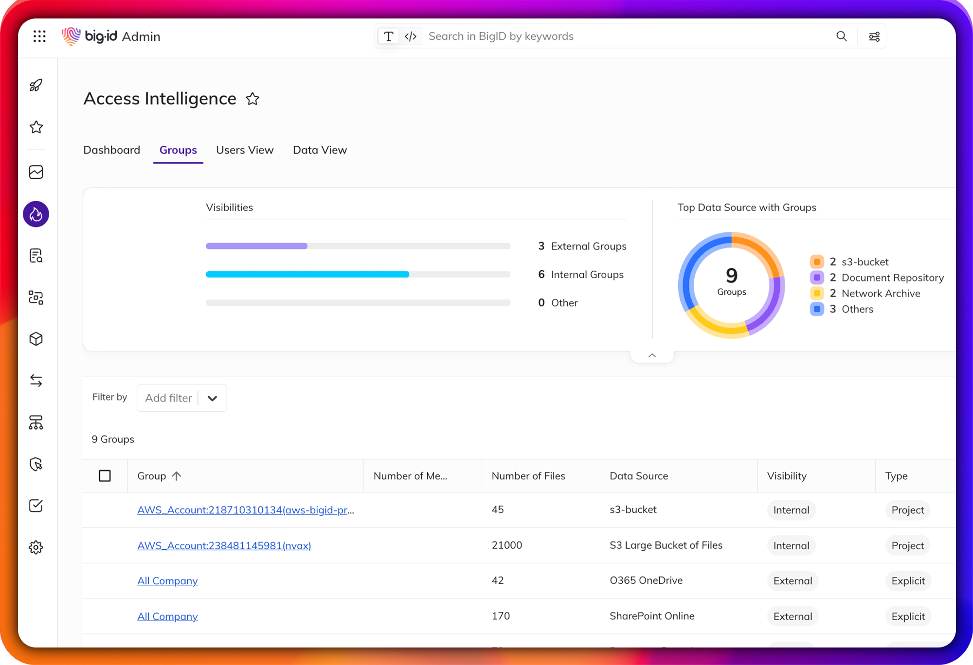Toggle the Group column sort arrow

click(176, 475)
